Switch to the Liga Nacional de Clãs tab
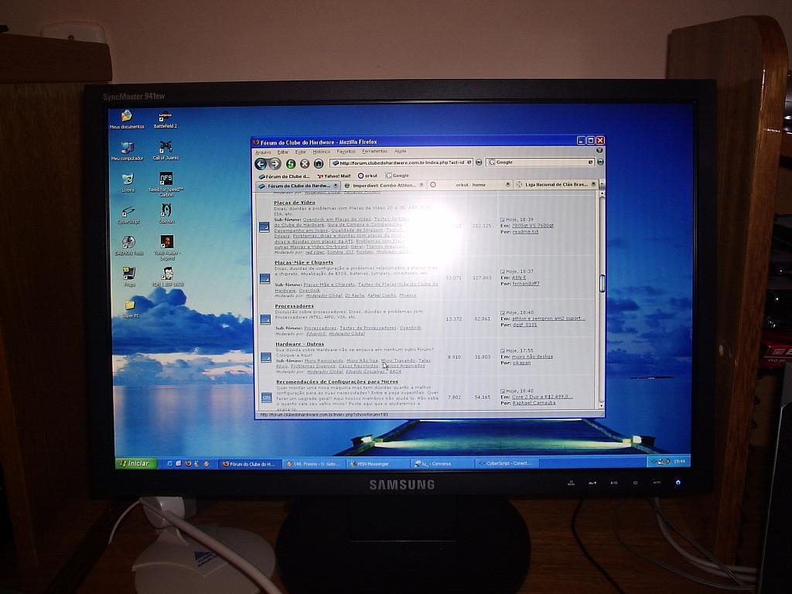This screenshot has height=594, width=792. pos(556,184)
